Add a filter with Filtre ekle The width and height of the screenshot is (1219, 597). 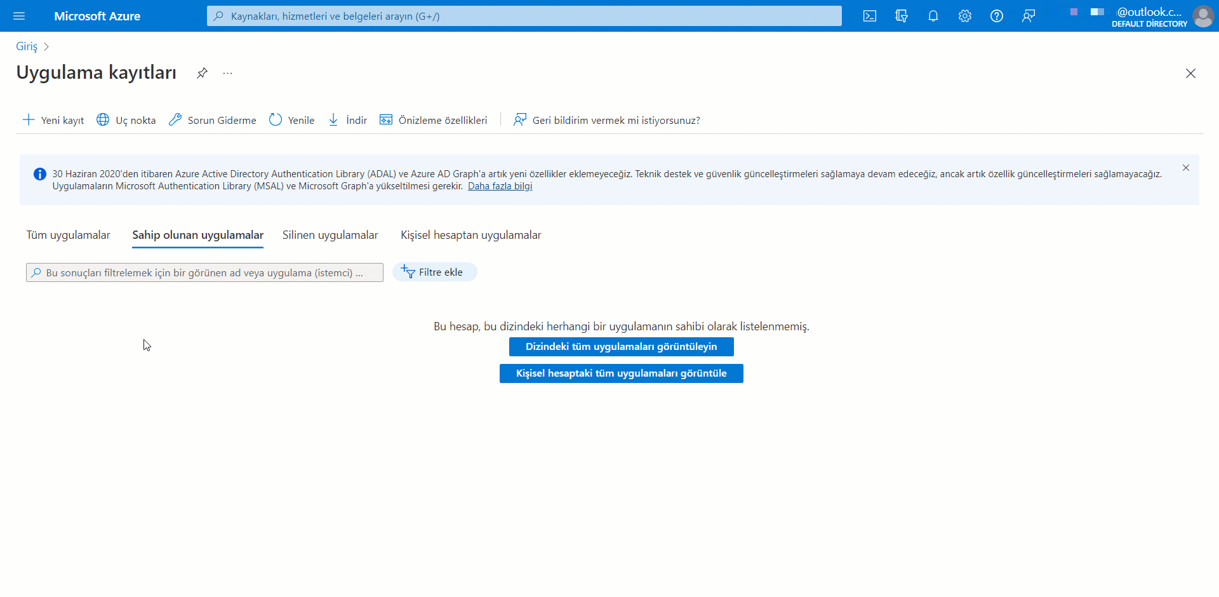(434, 272)
